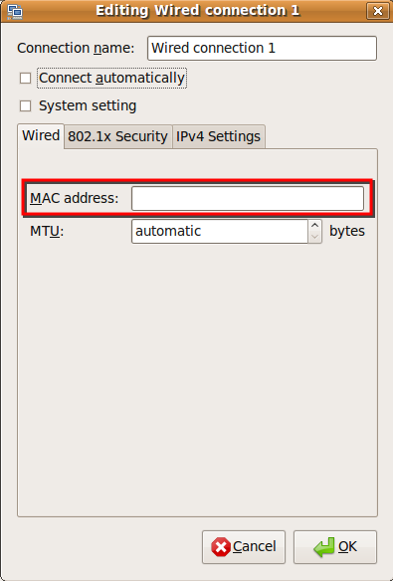Increase MTU with the up arrow
Image resolution: width=393 pixels, height=581 pixels.
pyautogui.click(x=314, y=225)
